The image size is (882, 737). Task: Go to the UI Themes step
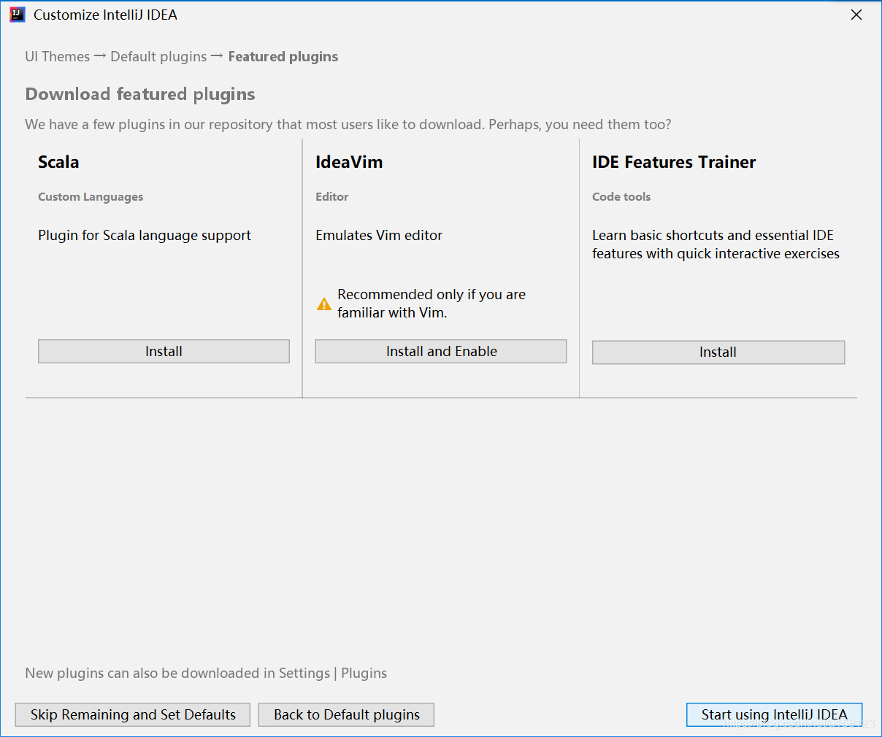[x=57, y=57]
